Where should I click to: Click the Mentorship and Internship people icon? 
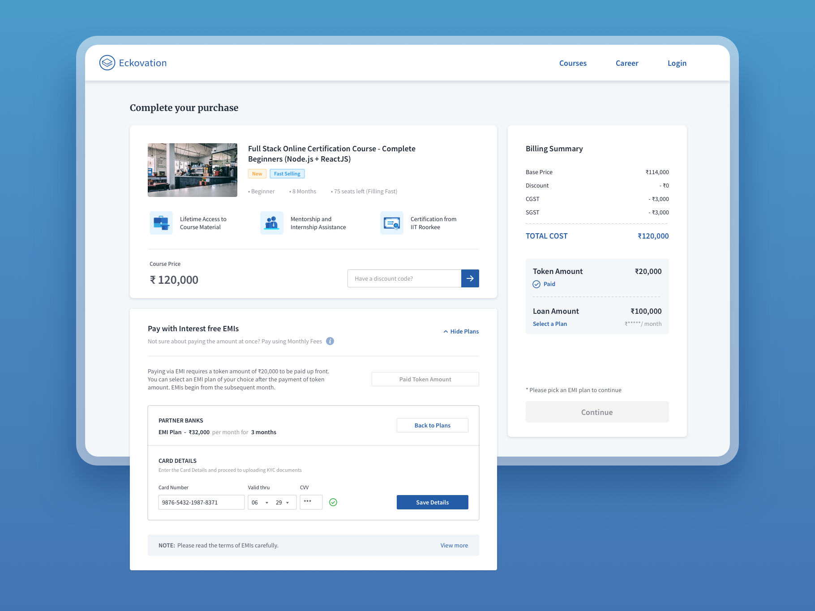tap(272, 223)
